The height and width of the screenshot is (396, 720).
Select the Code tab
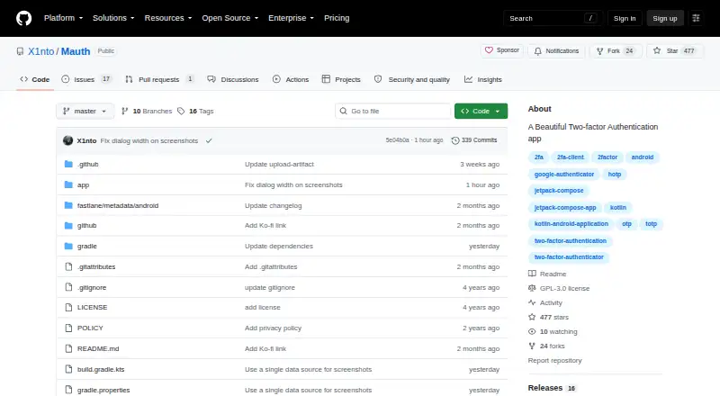[35, 79]
